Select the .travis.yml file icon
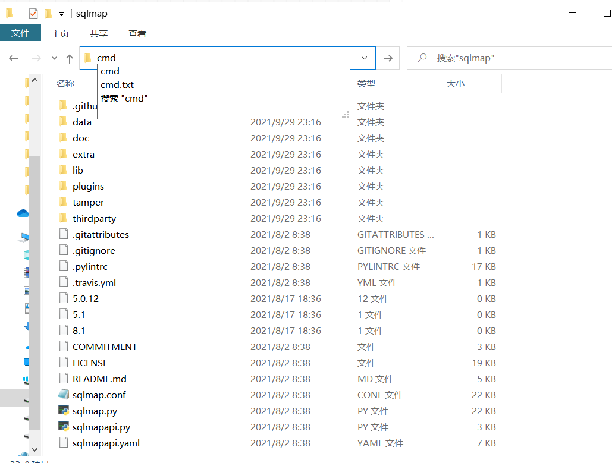Viewport: 612px width, 463px height. click(64, 282)
